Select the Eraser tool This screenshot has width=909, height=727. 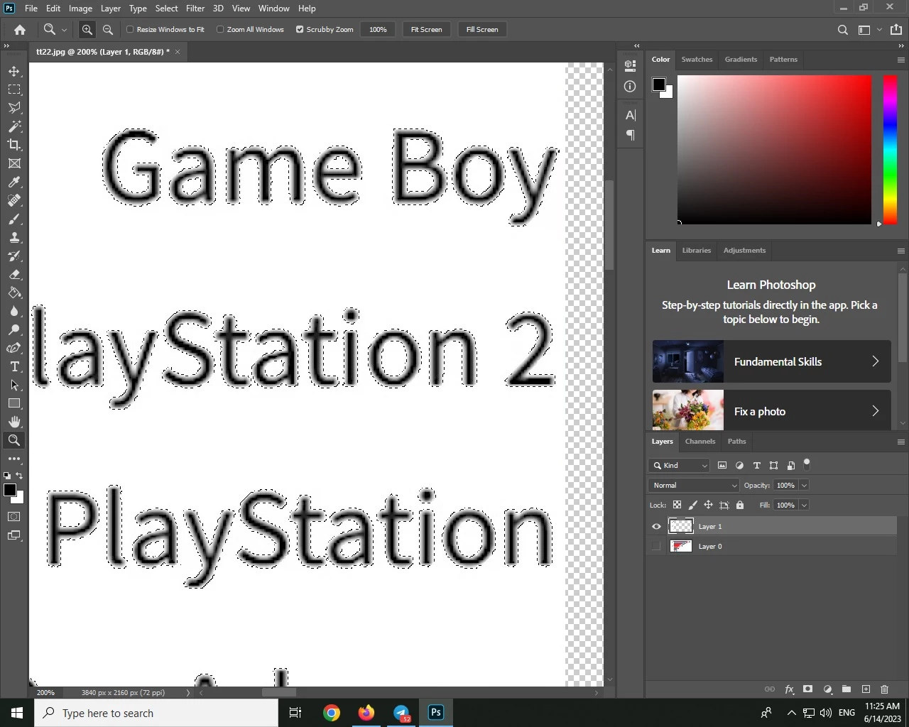(14, 274)
